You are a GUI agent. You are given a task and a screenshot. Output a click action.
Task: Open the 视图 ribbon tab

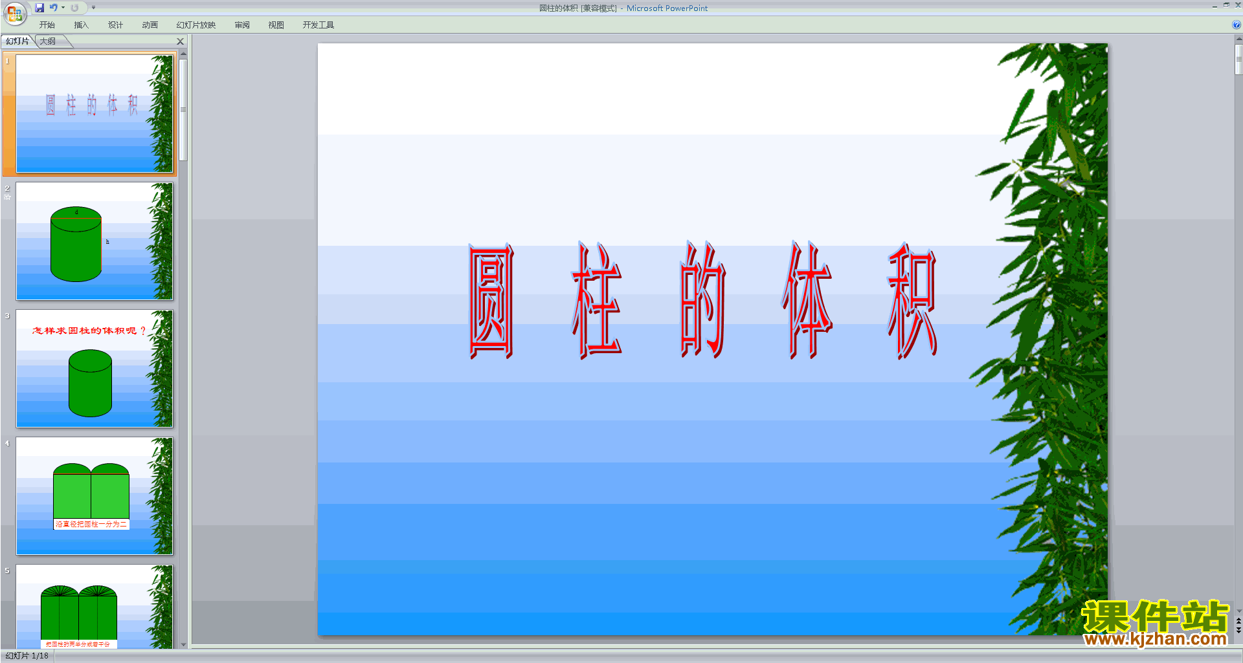(x=276, y=25)
